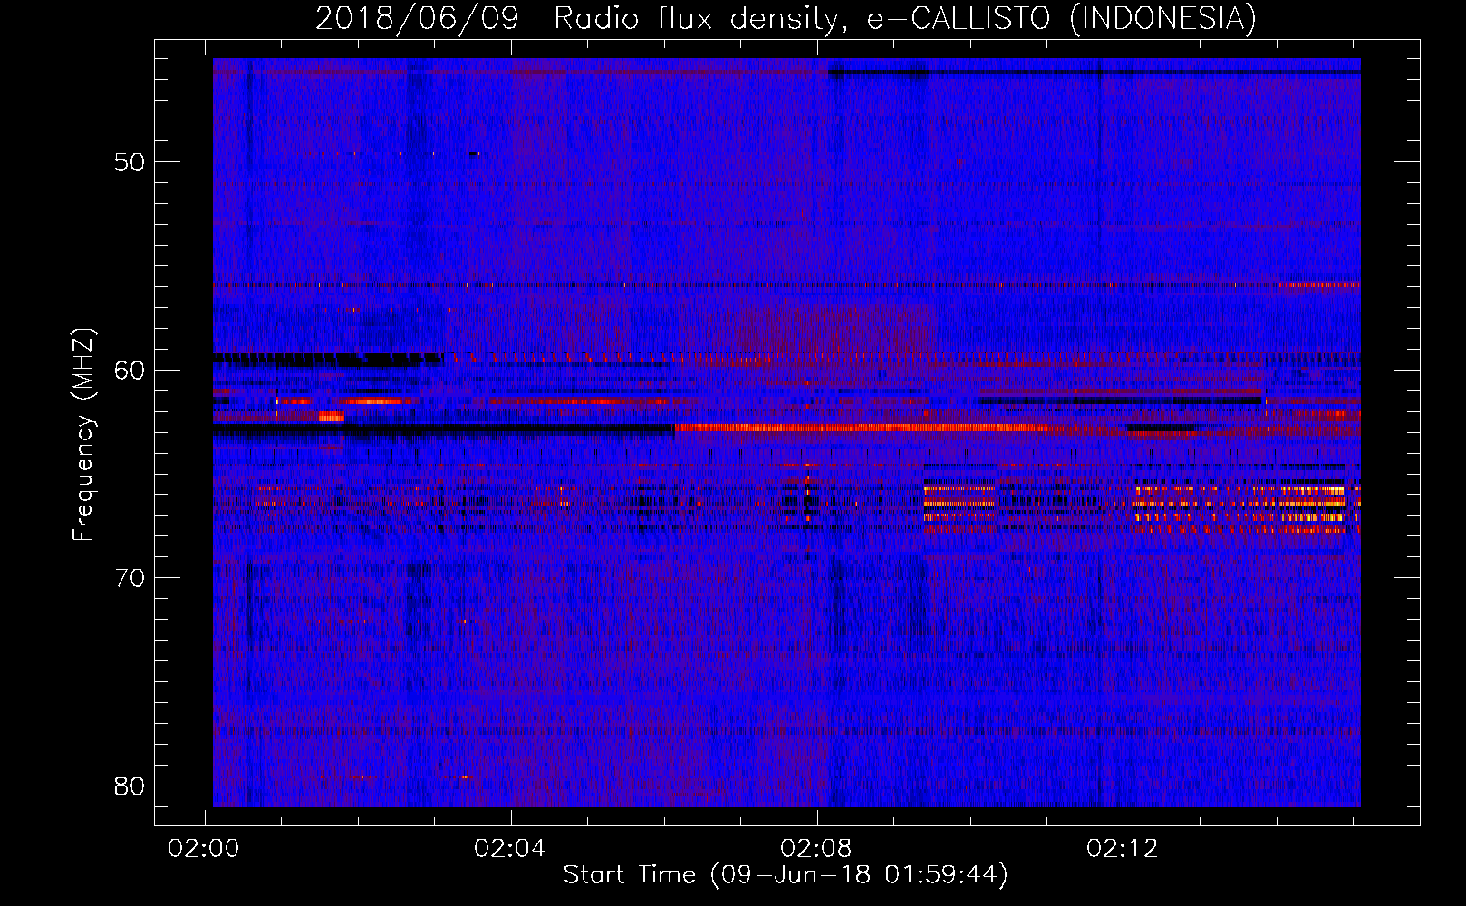
Task: Click the 'Start Time (09-Jun-18 01:59:44)' x-axis label
Action: coord(786,875)
